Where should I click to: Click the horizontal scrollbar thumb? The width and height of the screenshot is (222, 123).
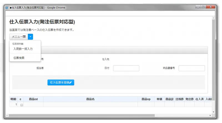tap(82, 116)
